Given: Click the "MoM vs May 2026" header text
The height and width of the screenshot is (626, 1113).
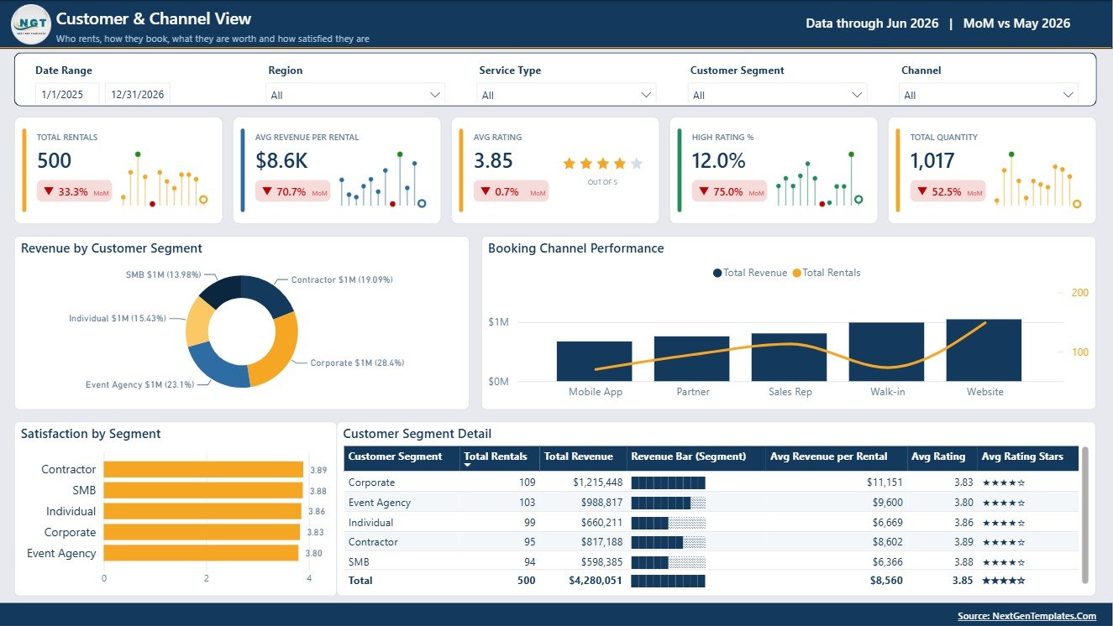Looking at the screenshot, I should click(x=1016, y=23).
